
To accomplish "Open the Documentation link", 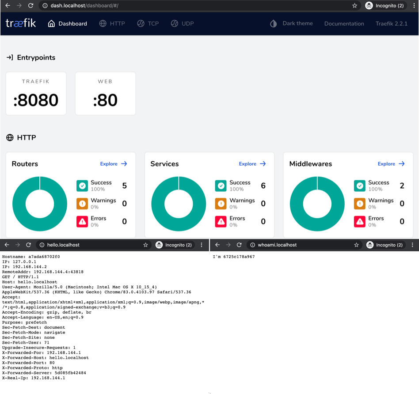I will click(x=344, y=23).
